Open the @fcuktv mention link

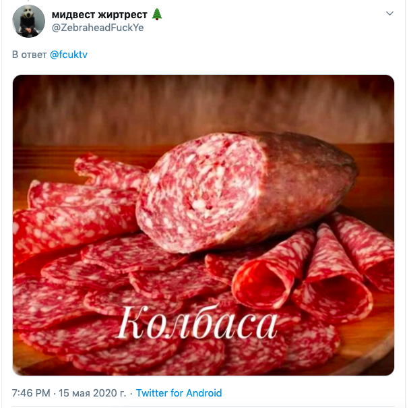coord(69,55)
